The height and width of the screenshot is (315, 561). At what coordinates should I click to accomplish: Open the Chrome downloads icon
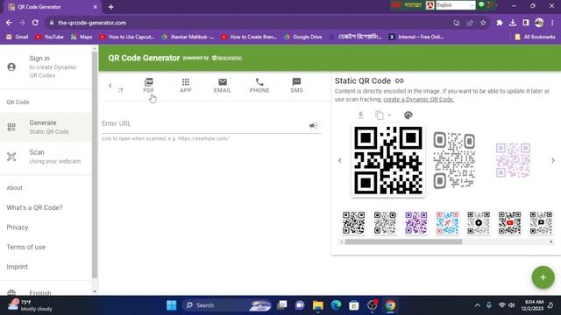(512, 23)
